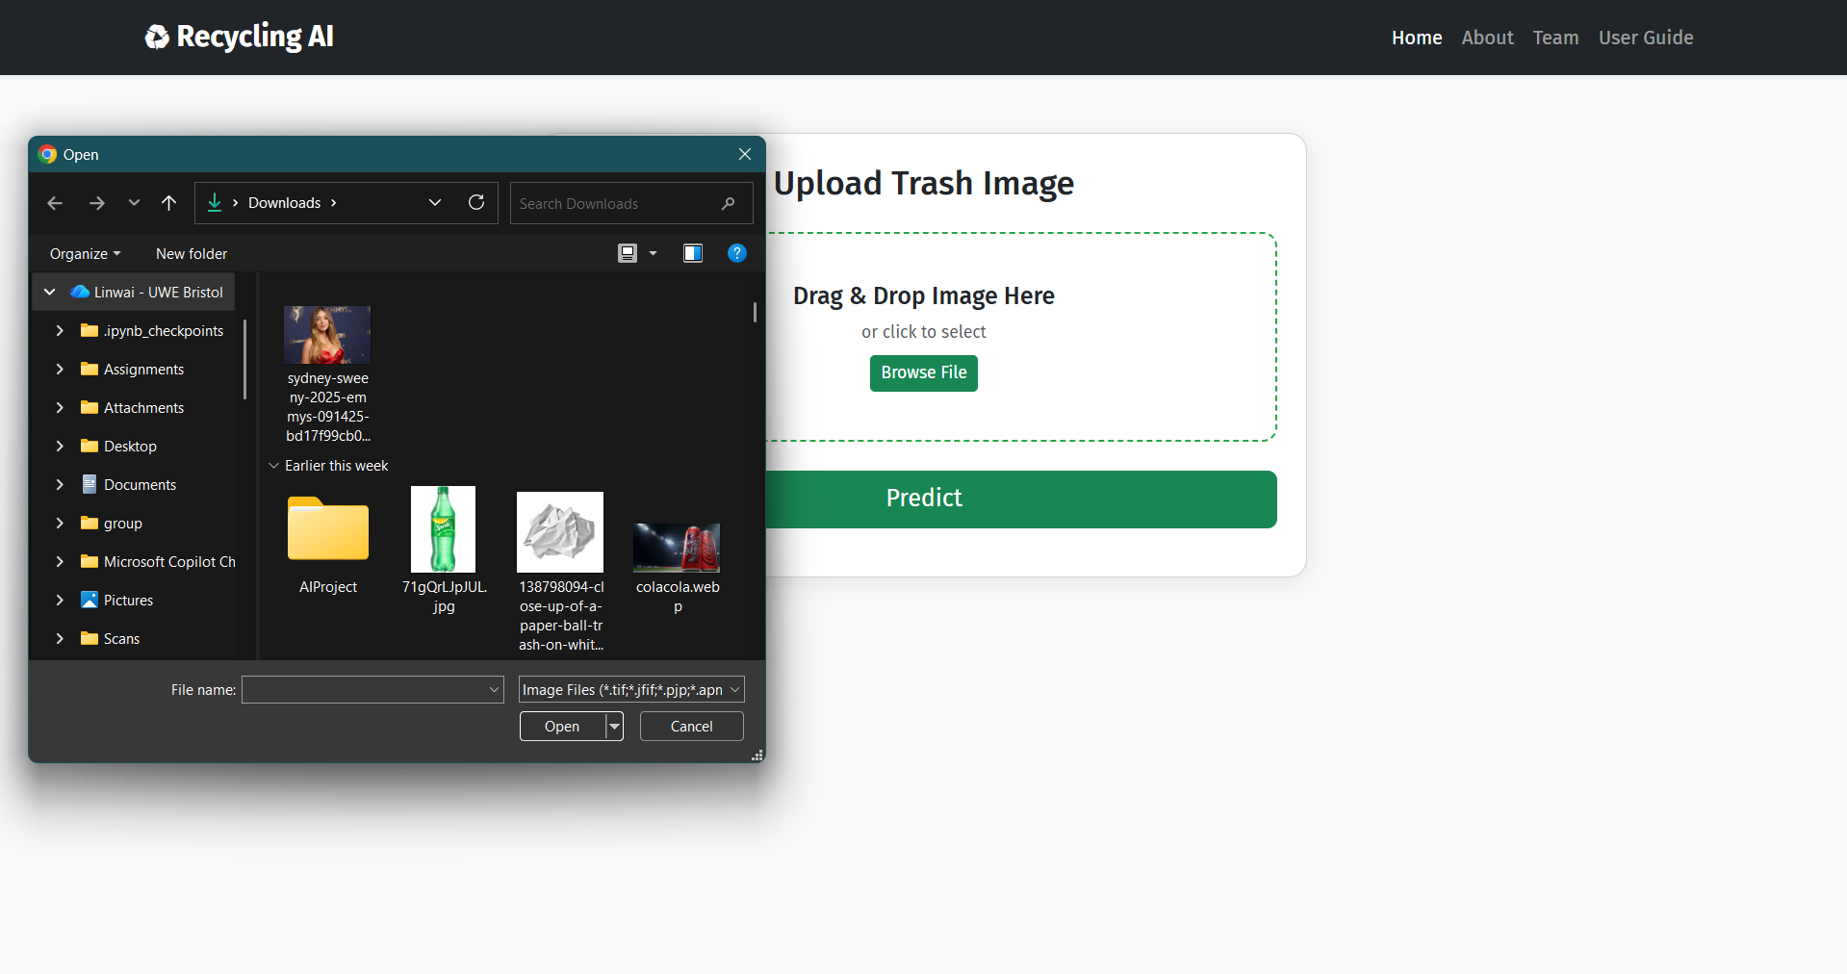Click Cancel button in dialog

(692, 727)
